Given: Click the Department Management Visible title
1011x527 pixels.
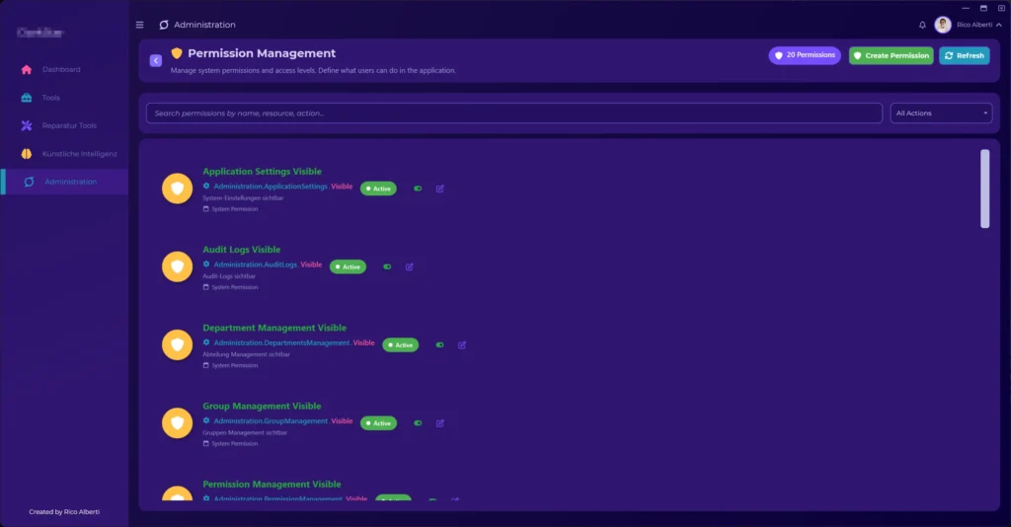Looking at the screenshot, I should [x=274, y=328].
